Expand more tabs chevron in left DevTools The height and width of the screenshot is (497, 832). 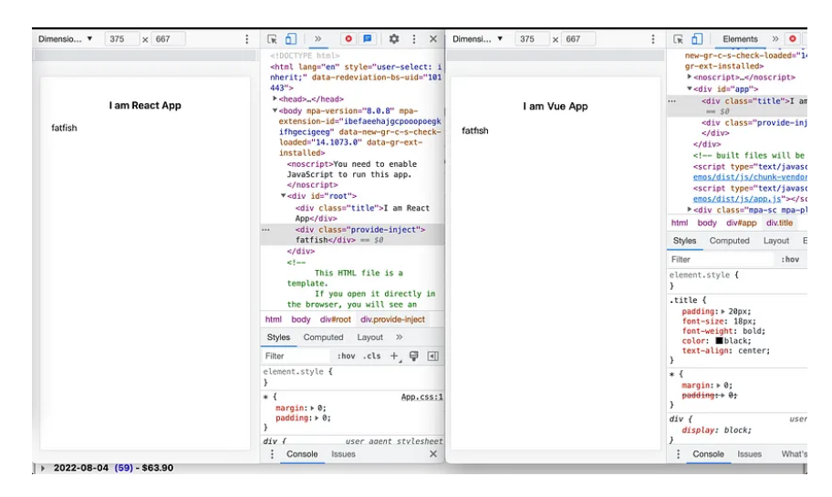pyautogui.click(x=317, y=38)
